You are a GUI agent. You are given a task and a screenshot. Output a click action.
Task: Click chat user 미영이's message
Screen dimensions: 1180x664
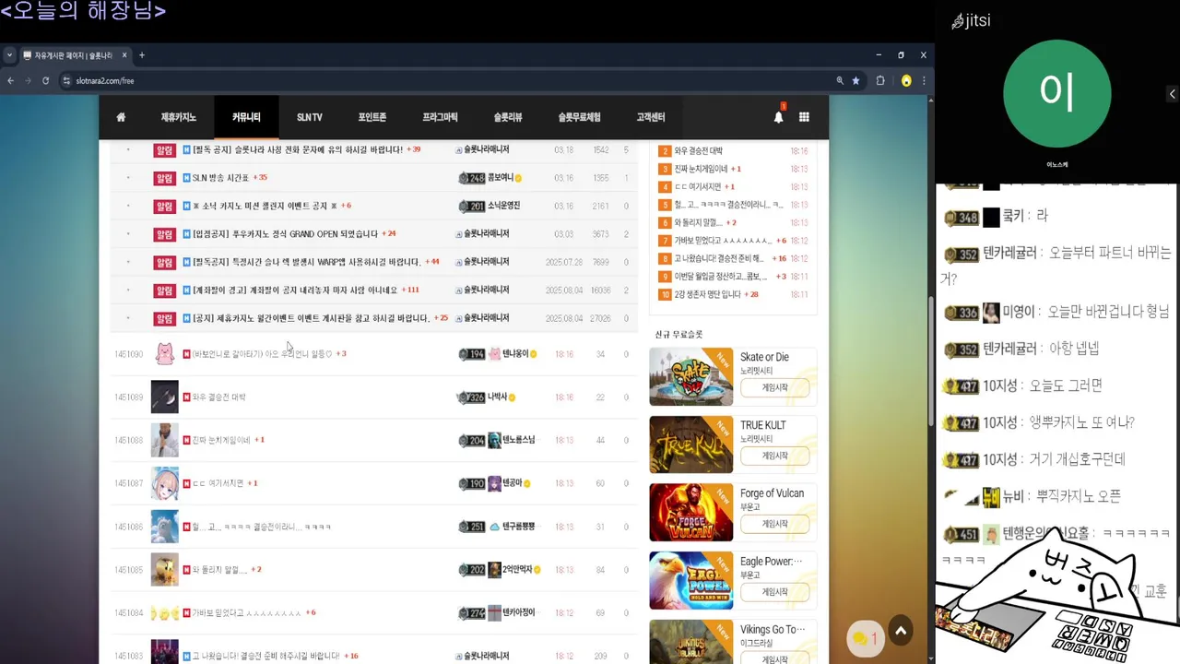[x=1108, y=312]
